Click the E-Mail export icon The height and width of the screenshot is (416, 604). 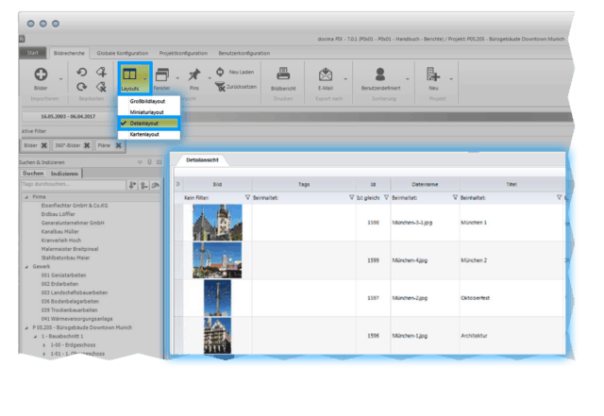pos(326,74)
